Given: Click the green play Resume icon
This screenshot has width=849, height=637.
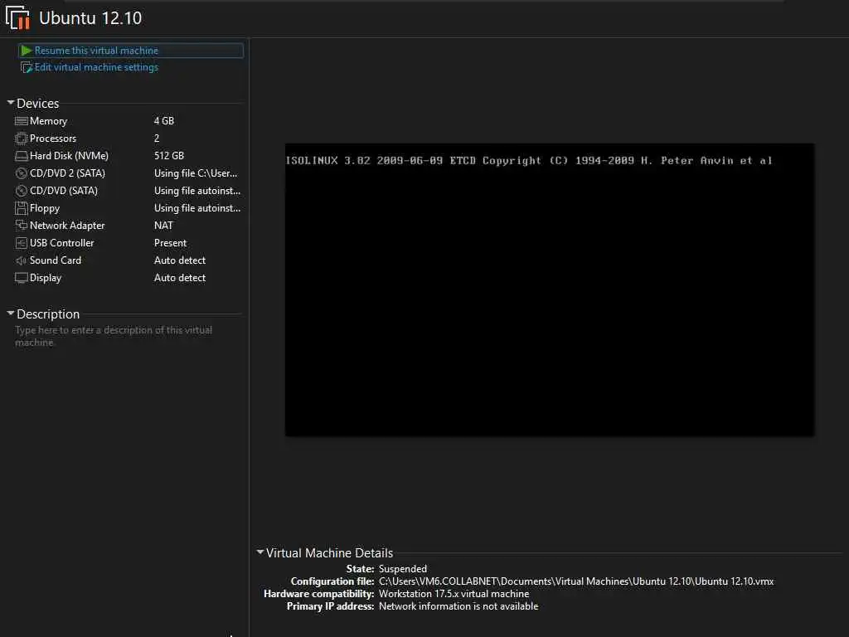Looking at the screenshot, I should [26, 51].
